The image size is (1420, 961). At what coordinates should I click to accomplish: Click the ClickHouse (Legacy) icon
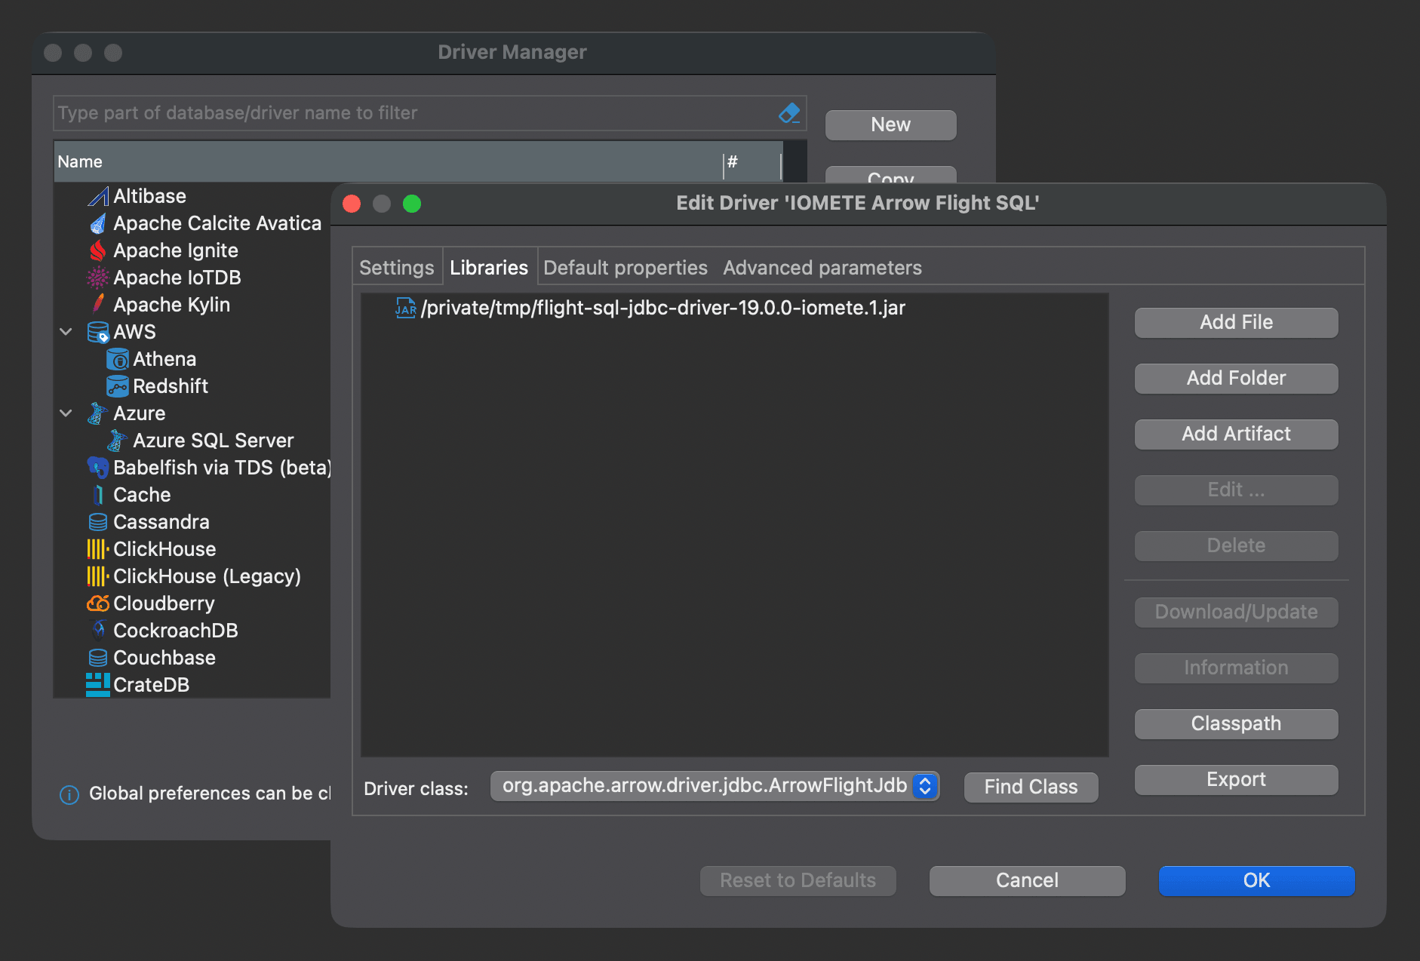(98, 576)
